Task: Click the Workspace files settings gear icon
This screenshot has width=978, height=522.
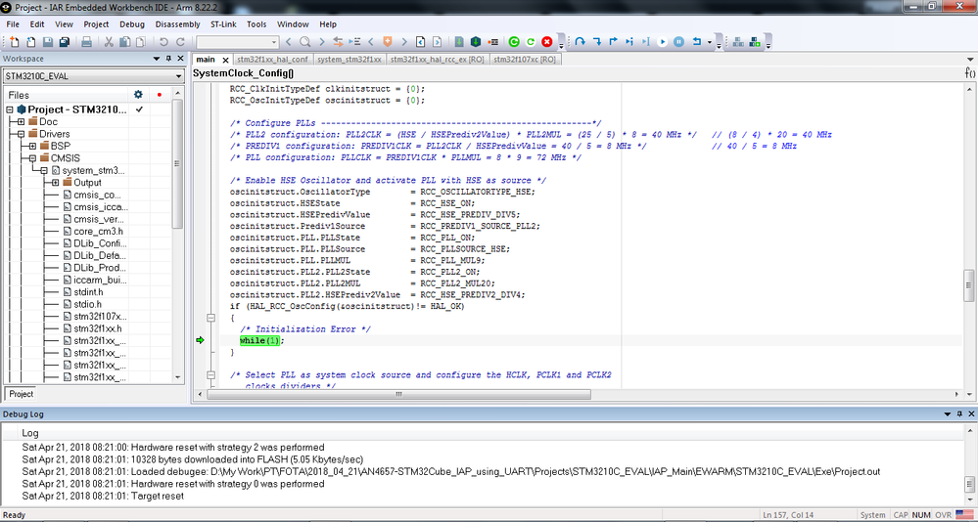Action: 138,95
